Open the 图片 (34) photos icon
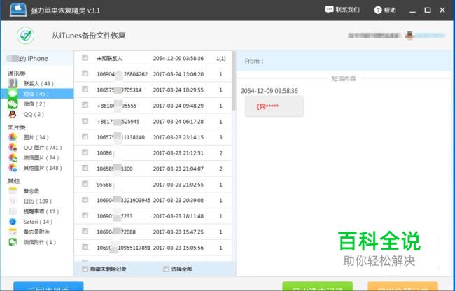455x291 pixels. point(13,137)
